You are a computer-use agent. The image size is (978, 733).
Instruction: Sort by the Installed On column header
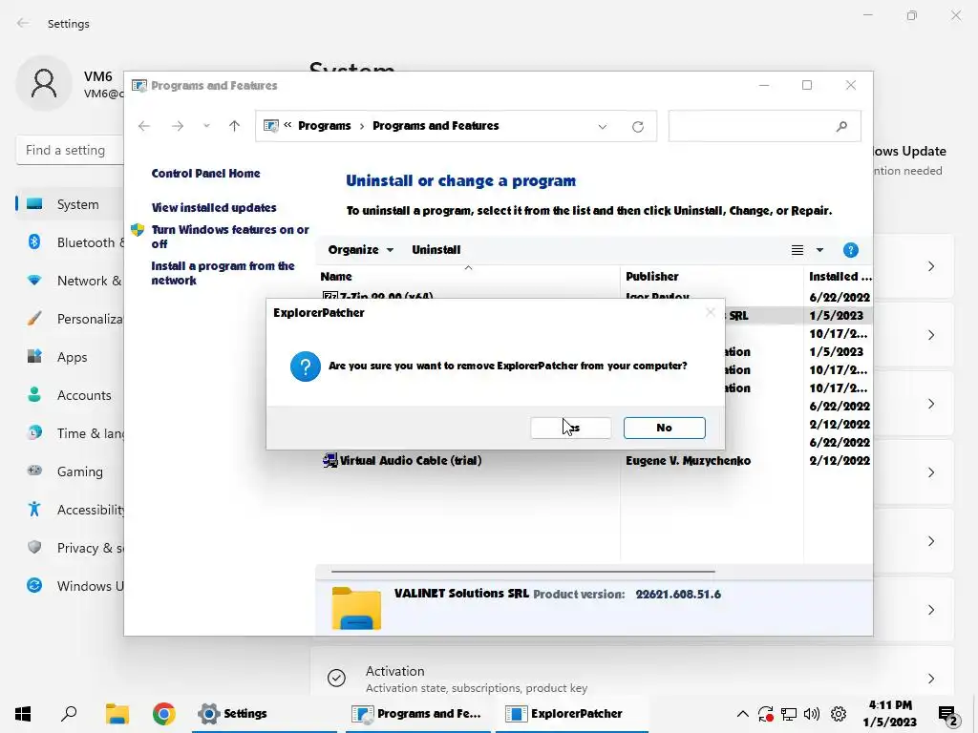click(x=839, y=276)
